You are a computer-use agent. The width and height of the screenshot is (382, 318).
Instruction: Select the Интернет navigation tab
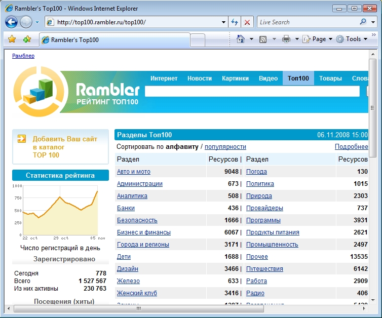[x=164, y=78]
